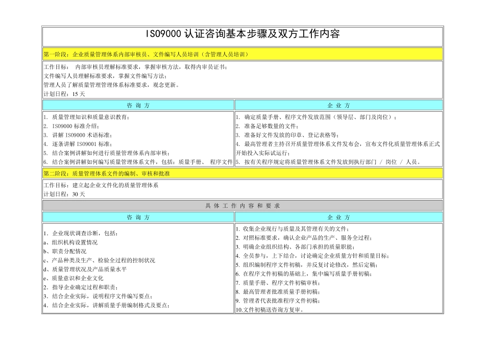The image size is (485, 343).
Task: Click '4. 最高管理者主持召开质量管理体系文件发布会'
Action: click(x=338, y=144)
